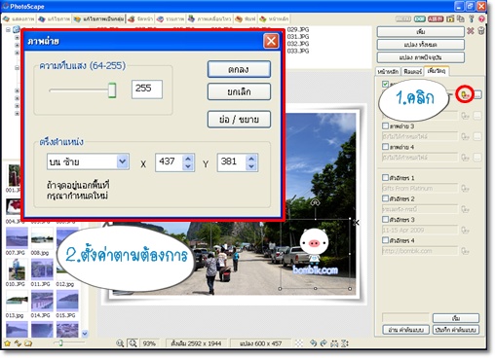The height and width of the screenshot is (358, 495).
Task: Click the cancel button in the photo dialog
Action: click(239, 91)
